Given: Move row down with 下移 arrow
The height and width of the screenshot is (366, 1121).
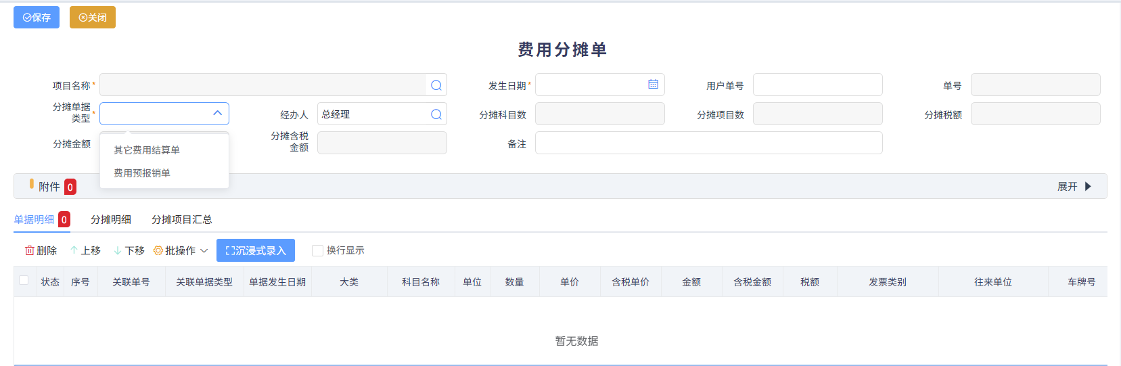Looking at the screenshot, I should [x=118, y=250].
